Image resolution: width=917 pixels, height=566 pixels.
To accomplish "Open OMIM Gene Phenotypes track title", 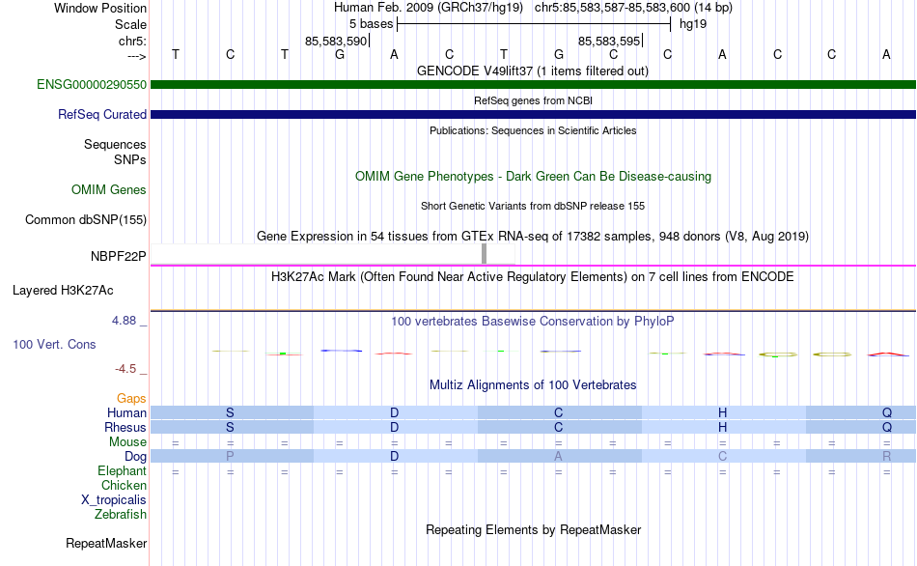I will [x=533, y=176].
